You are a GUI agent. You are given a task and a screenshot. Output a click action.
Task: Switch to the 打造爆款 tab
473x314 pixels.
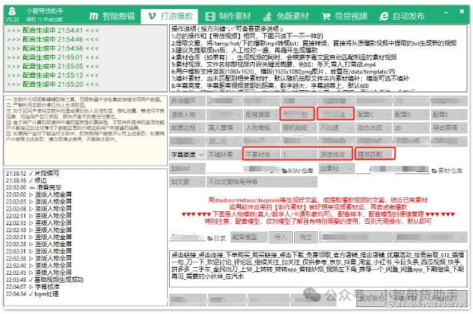pyautogui.click(x=170, y=16)
